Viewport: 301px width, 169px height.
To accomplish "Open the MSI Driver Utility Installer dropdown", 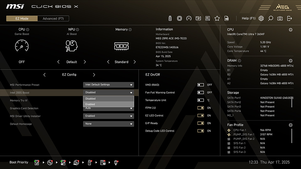I will (108, 116).
